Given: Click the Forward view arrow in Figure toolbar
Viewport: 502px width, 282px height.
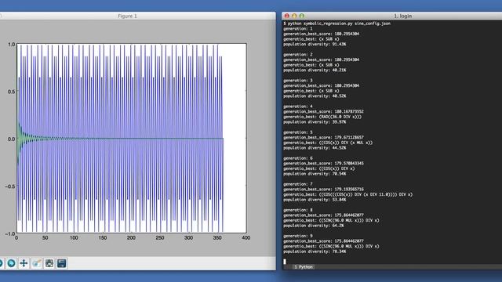Looking at the screenshot, I should point(11,263).
